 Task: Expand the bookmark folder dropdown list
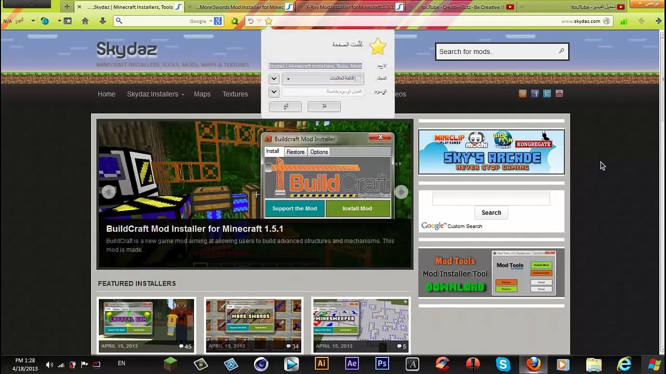(x=323, y=78)
